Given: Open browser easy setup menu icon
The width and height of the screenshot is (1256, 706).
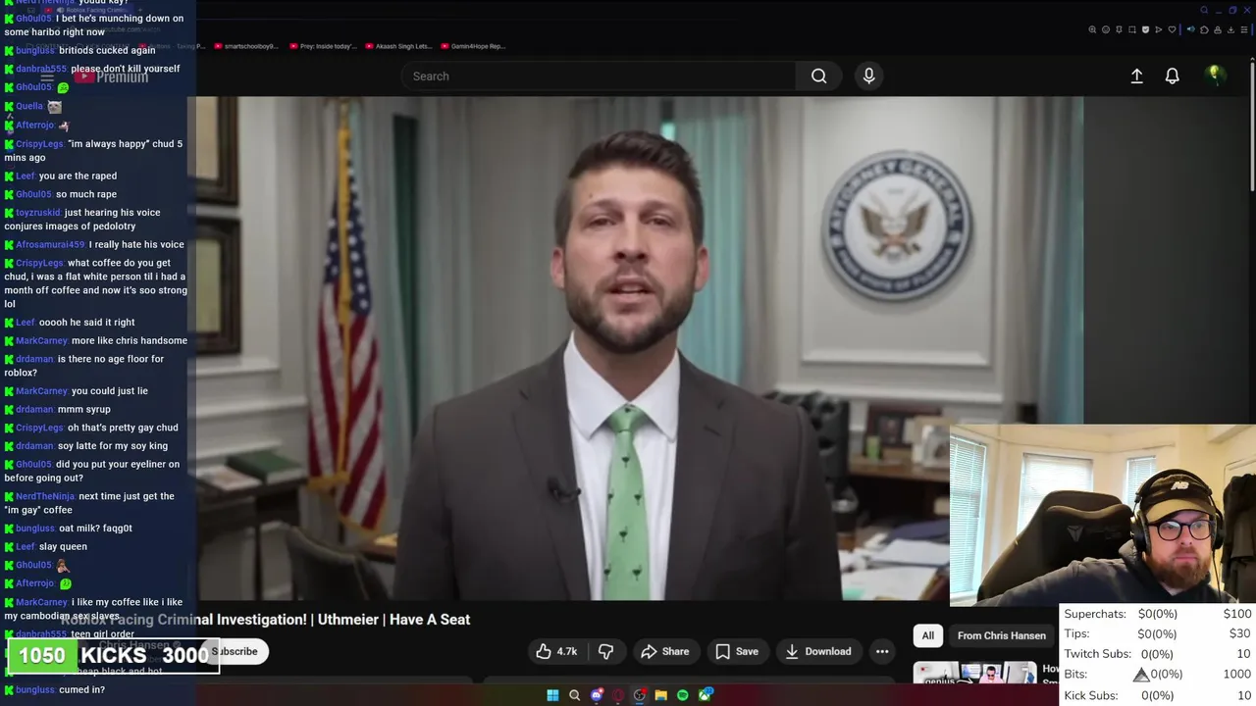Looking at the screenshot, I should pyautogui.click(x=1244, y=29).
